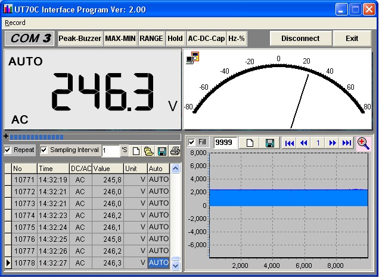
Task: Click the new graph page icon
Action: [249, 143]
